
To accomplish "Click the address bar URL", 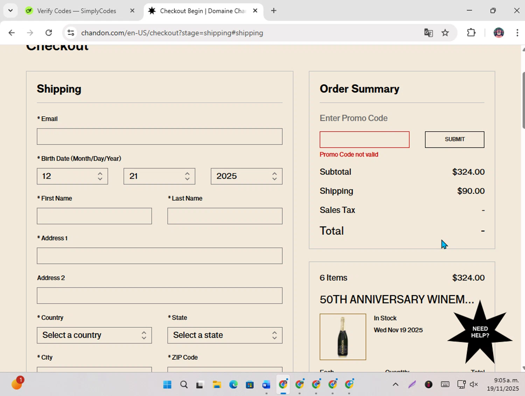I will click(x=172, y=33).
